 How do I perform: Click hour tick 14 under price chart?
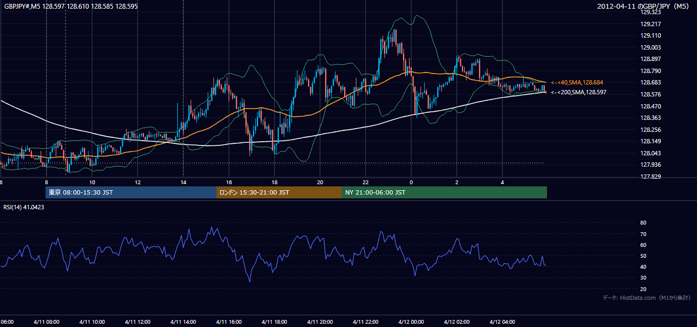coord(183,182)
